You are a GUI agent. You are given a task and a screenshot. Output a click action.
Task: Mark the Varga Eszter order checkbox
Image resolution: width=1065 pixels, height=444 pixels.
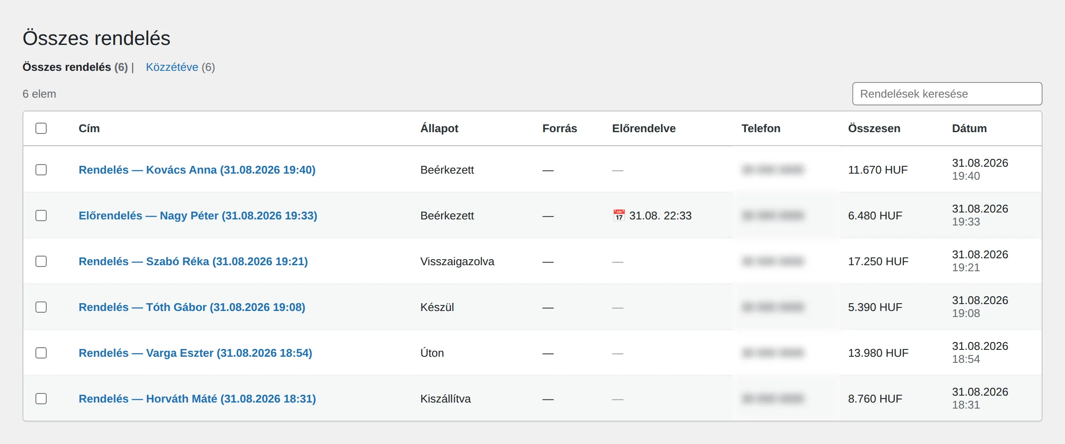click(41, 353)
